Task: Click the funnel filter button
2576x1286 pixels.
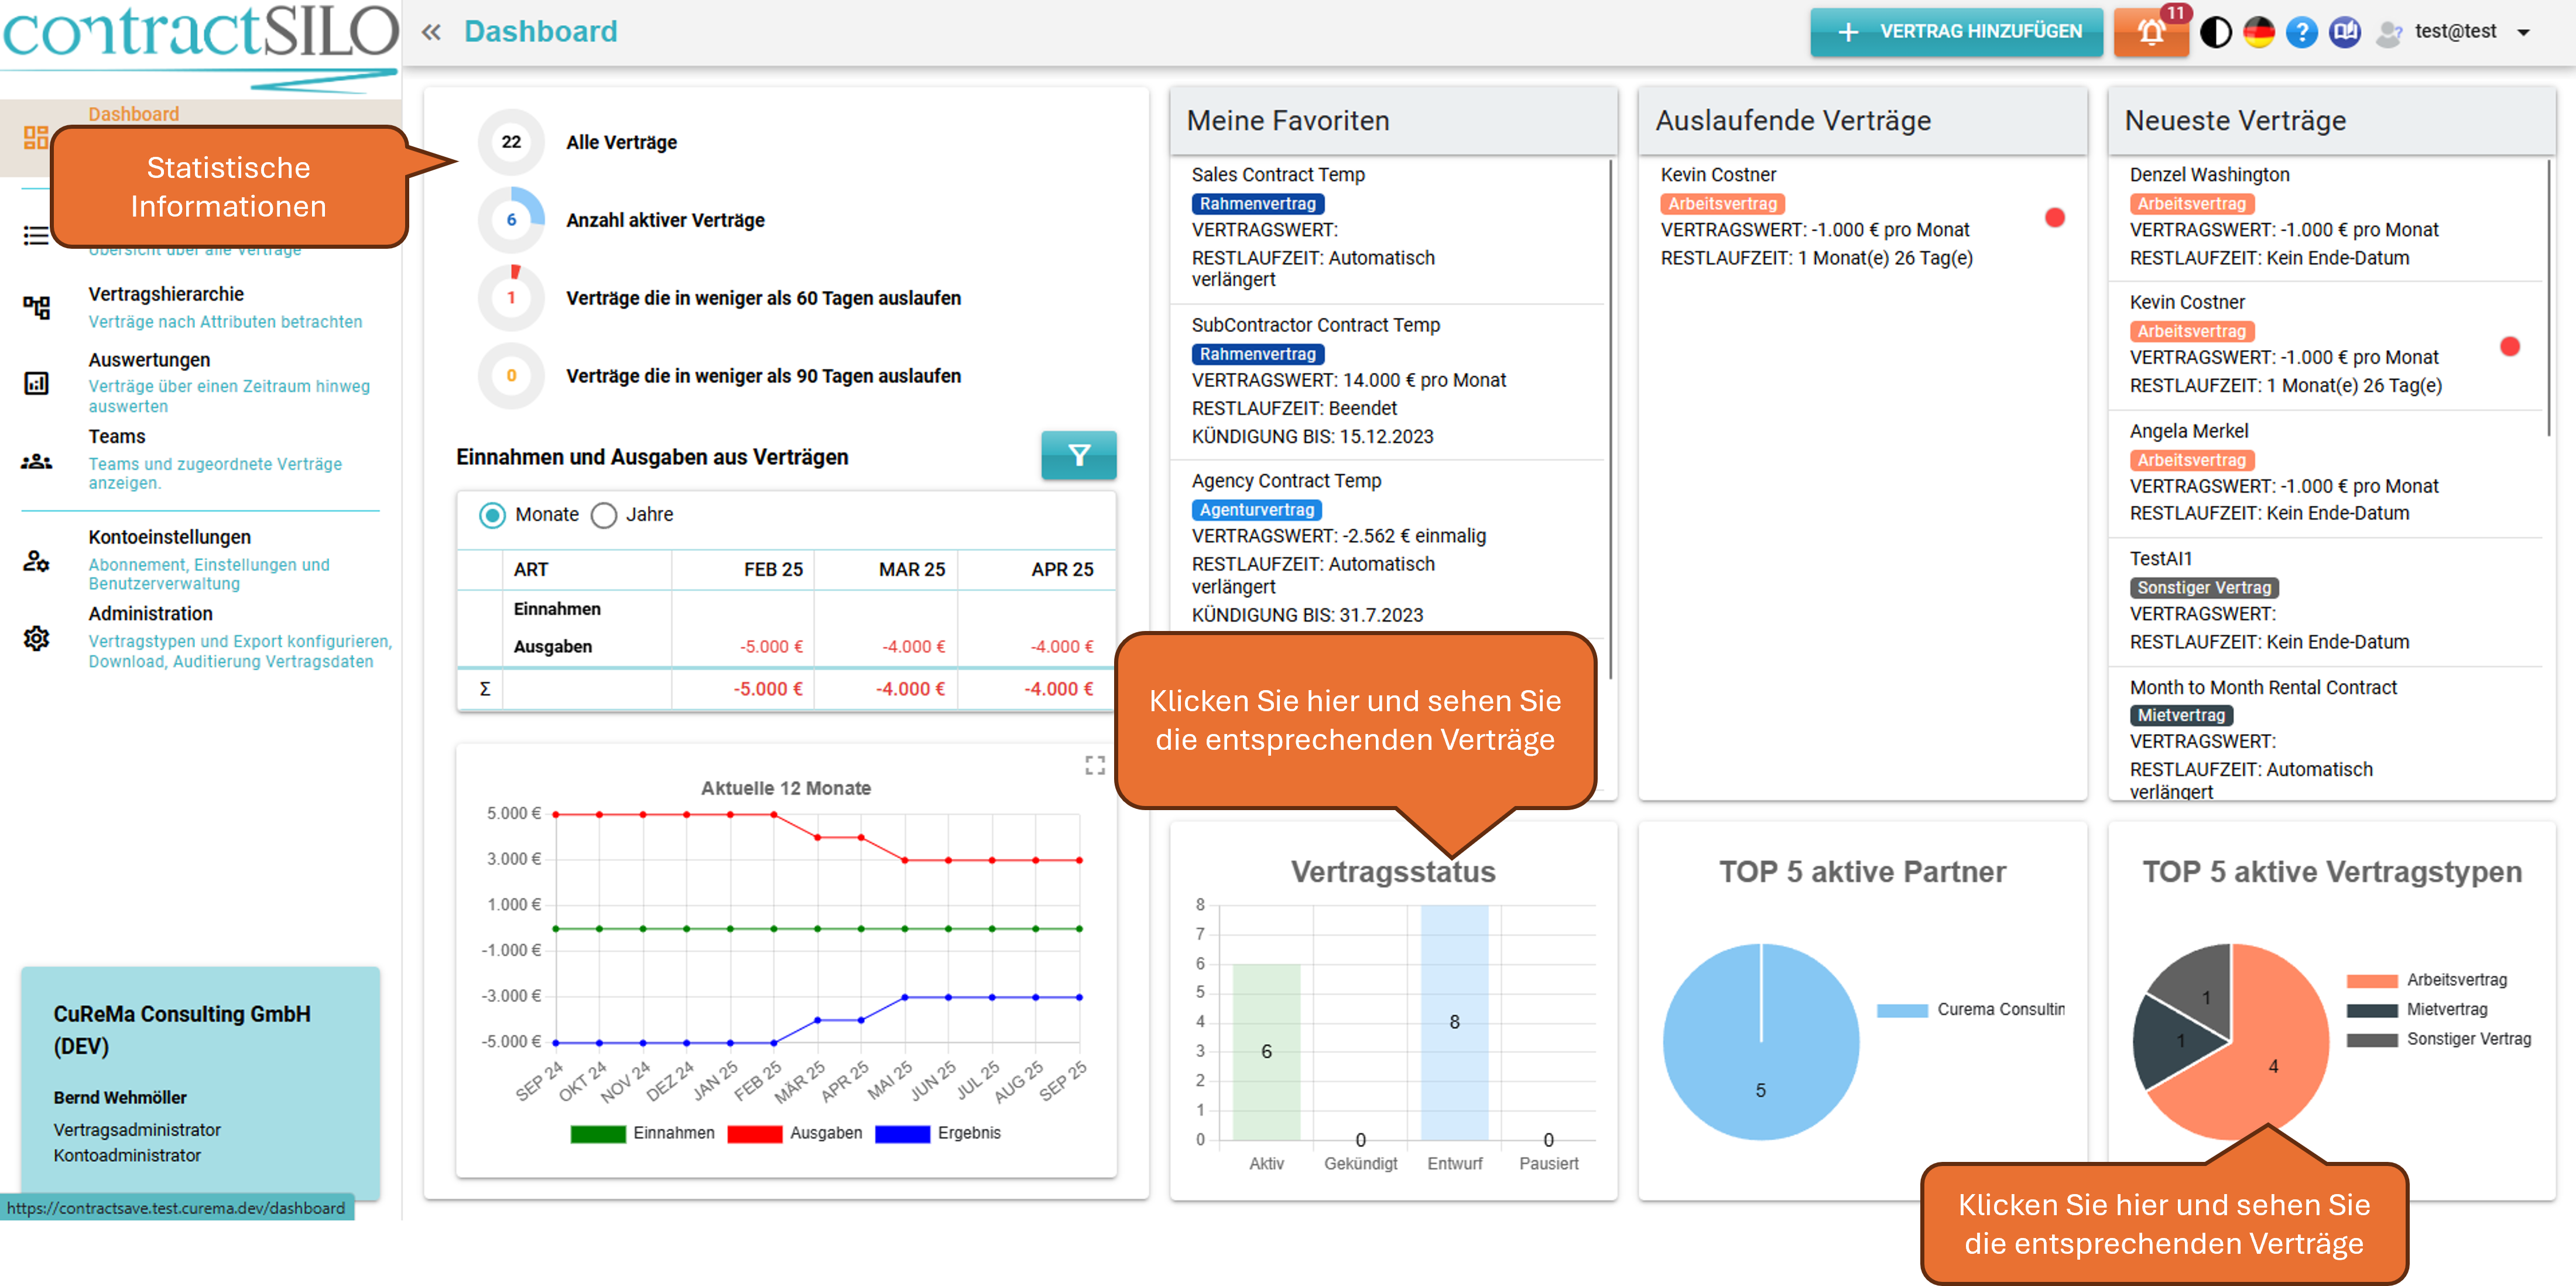Action: 1078,455
